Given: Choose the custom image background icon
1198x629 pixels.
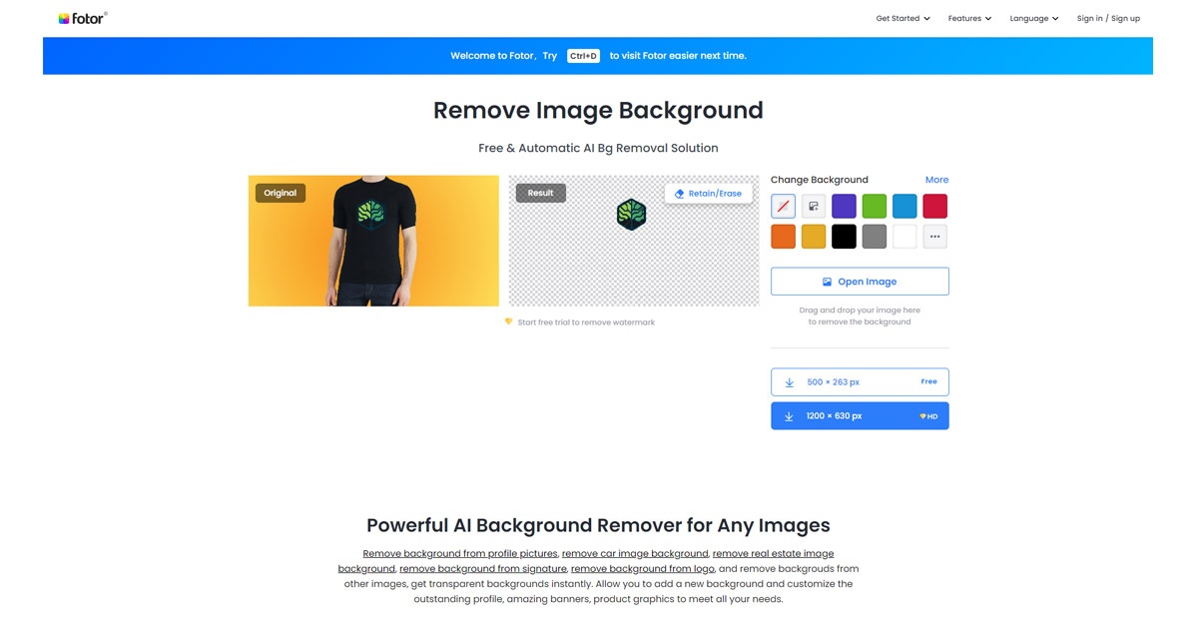Looking at the screenshot, I should 814,207.
